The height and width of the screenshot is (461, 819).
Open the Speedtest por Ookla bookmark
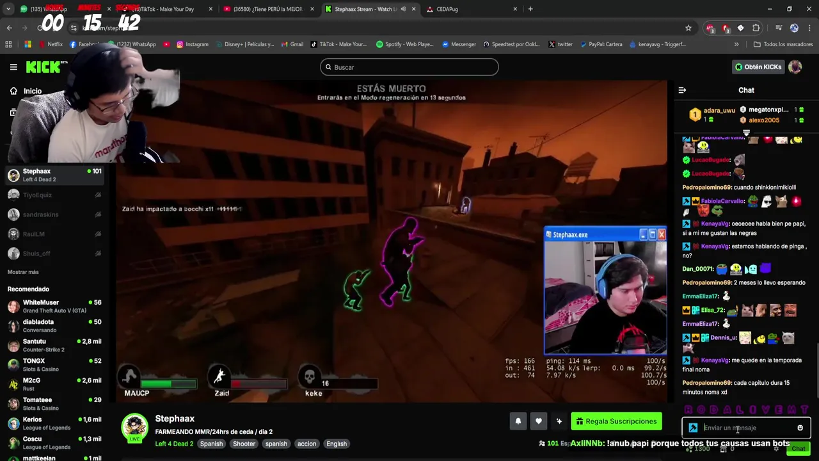[x=513, y=44]
